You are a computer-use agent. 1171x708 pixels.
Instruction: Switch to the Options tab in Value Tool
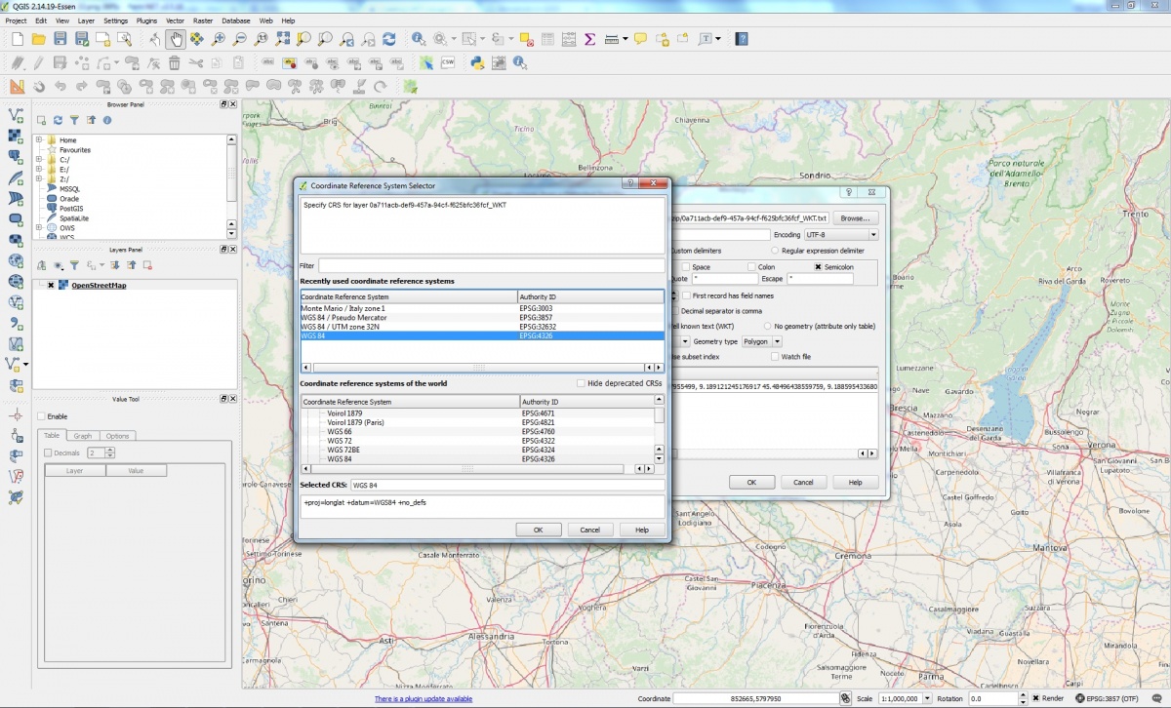pos(117,436)
